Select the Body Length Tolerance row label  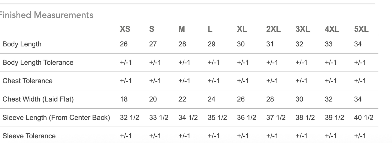coord(38,62)
